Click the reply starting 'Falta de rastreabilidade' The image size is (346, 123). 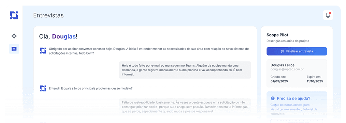[185, 107]
